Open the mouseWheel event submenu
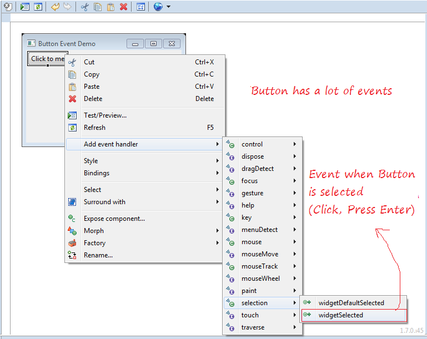The image size is (427, 339). click(x=263, y=279)
